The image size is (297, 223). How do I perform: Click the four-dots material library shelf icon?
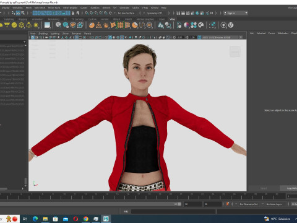click(x=194, y=25)
